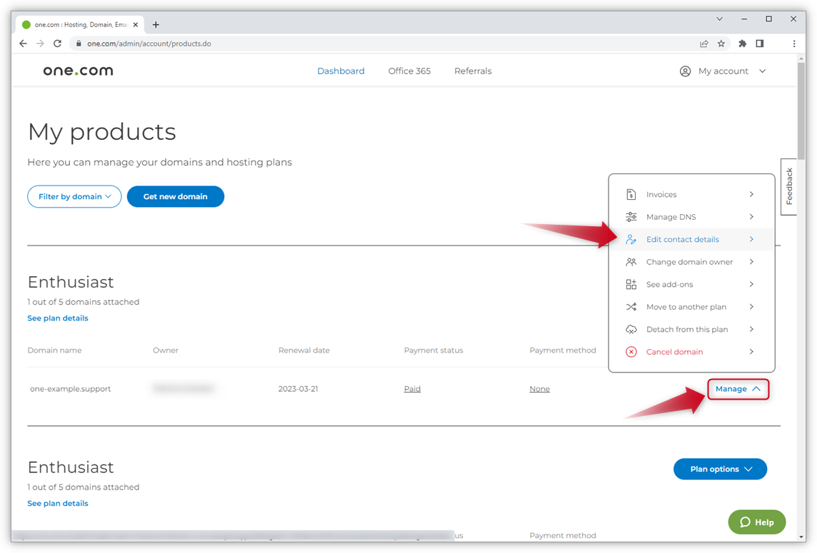Click the Detach from this plan icon
Image resolution: width=817 pixels, height=553 pixels.
click(631, 329)
